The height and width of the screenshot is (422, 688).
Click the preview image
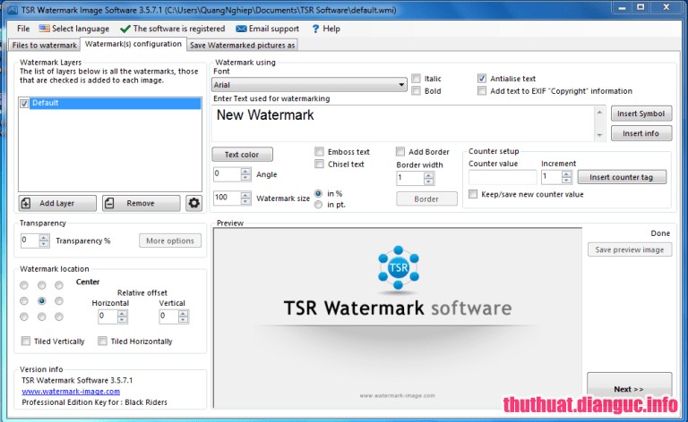tap(398, 317)
